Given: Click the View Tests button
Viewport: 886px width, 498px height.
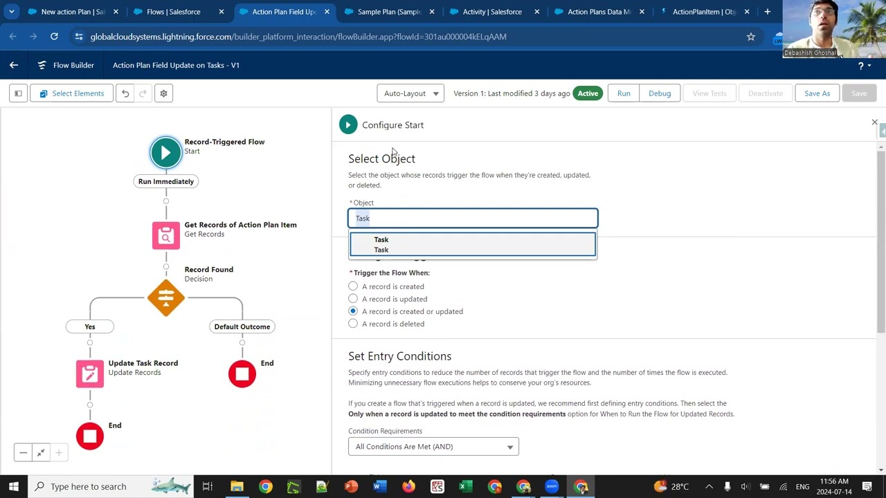Looking at the screenshot, I should point(709,93).
